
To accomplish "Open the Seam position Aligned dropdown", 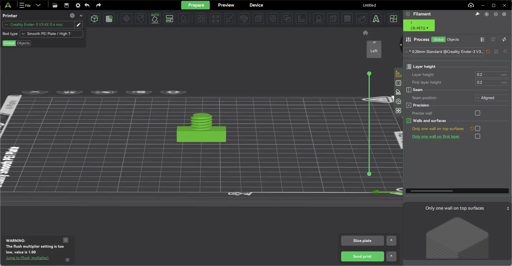I will click(492, 98).
